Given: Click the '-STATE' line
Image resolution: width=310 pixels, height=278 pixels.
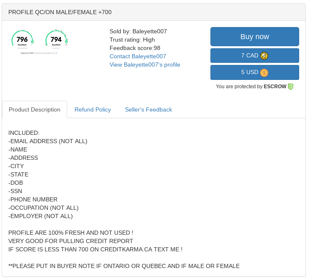Looking at the screenshot, I should pos(18,174).
